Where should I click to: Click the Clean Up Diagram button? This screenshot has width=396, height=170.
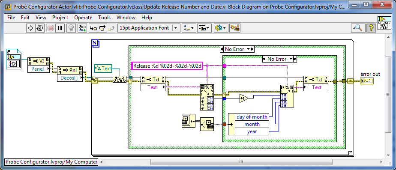[234, 28]
